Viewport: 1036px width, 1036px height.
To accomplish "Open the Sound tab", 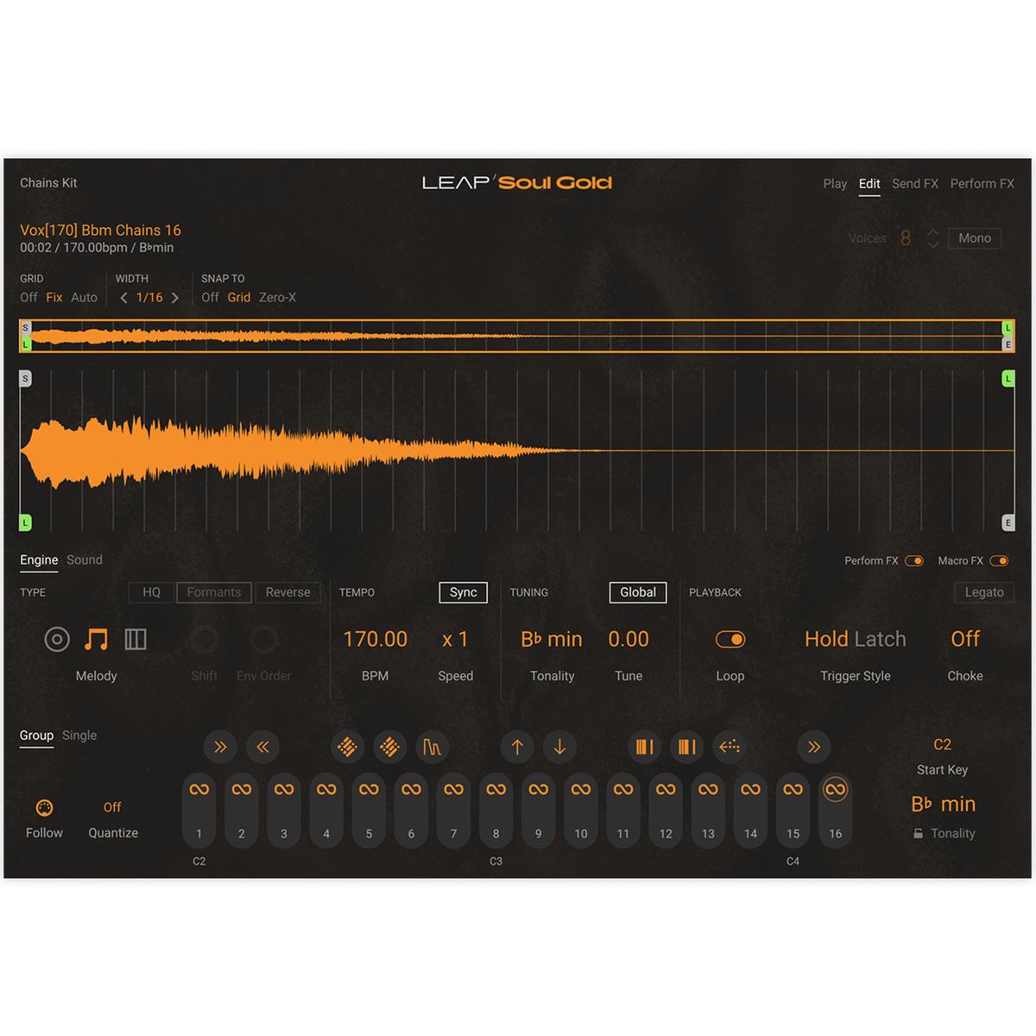I will click(85, 560).
